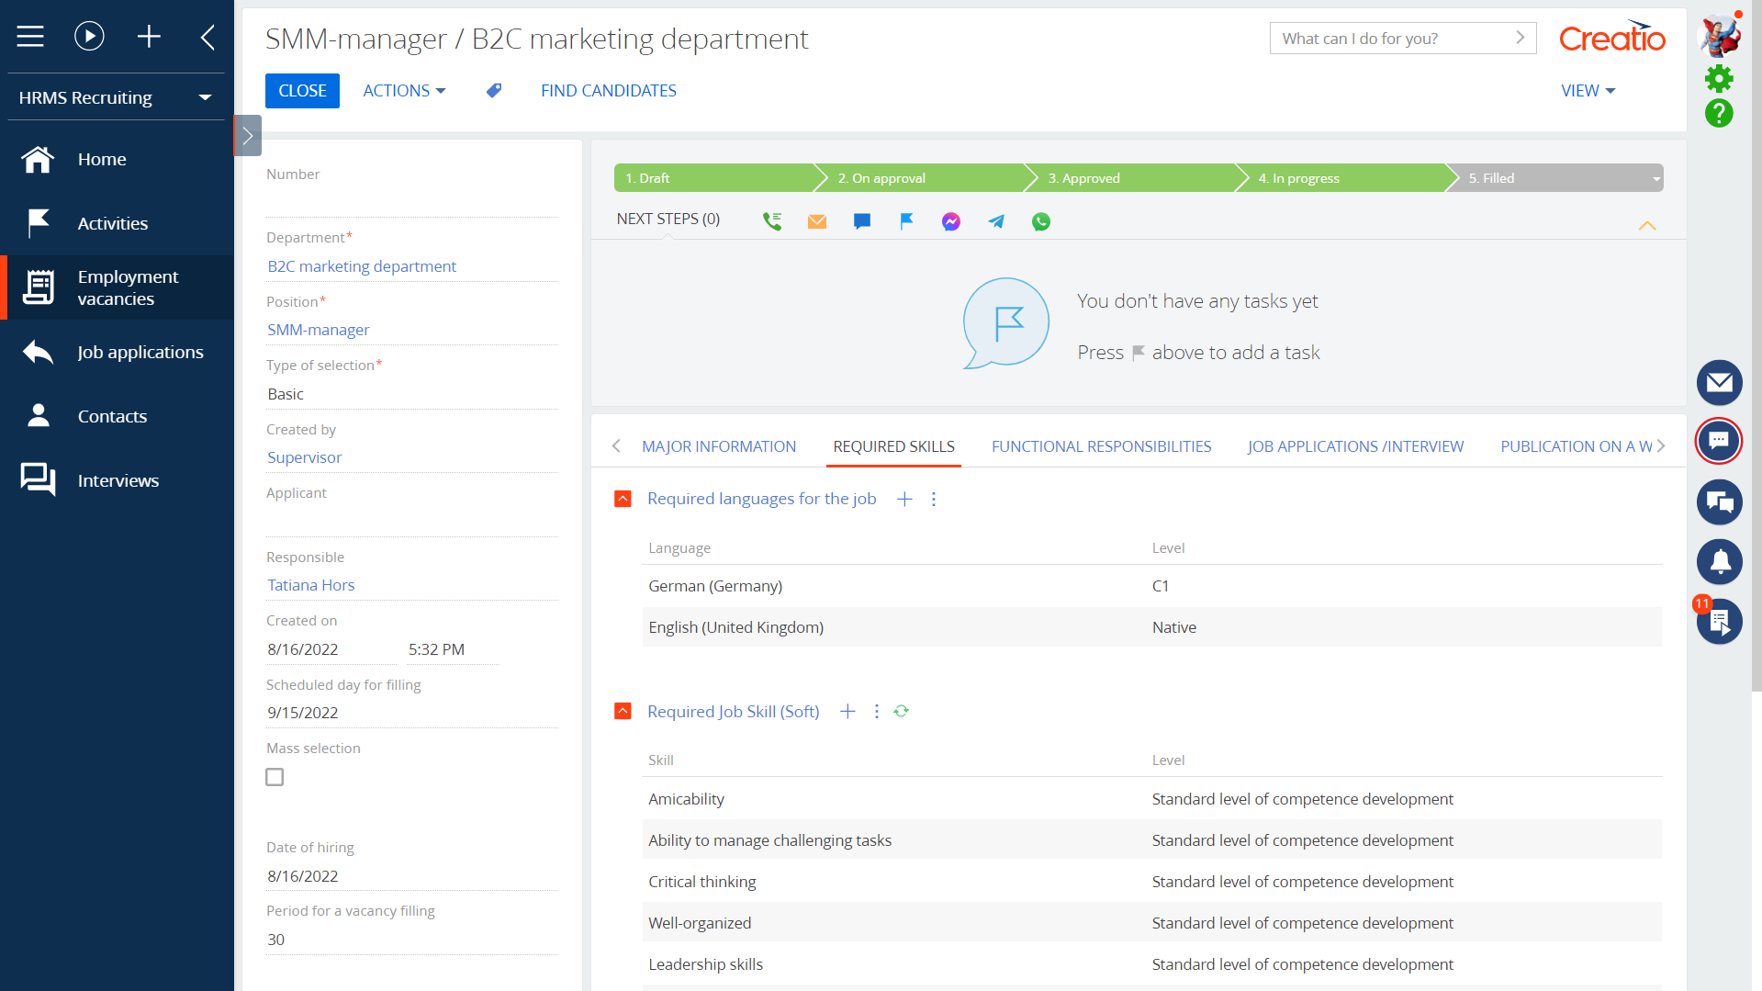Open Tatiana Hors profile link
The image size is (1762, 991).
[310, 584]
